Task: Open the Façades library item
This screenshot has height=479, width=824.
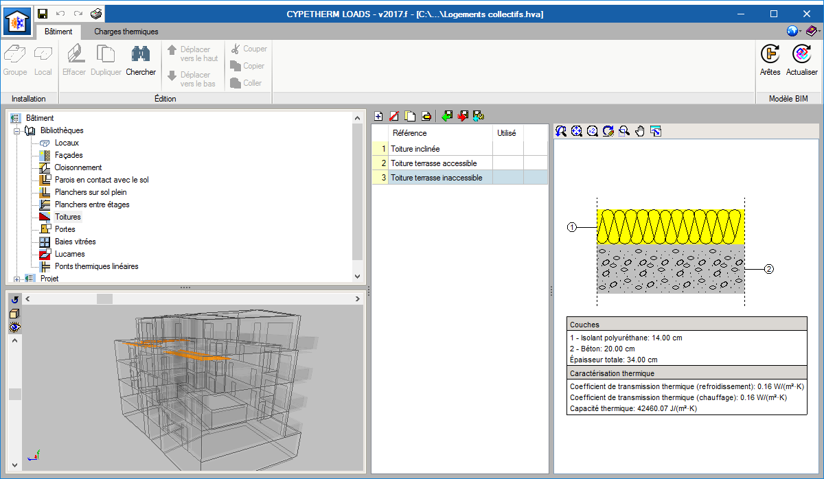Action: click(69, 155)
